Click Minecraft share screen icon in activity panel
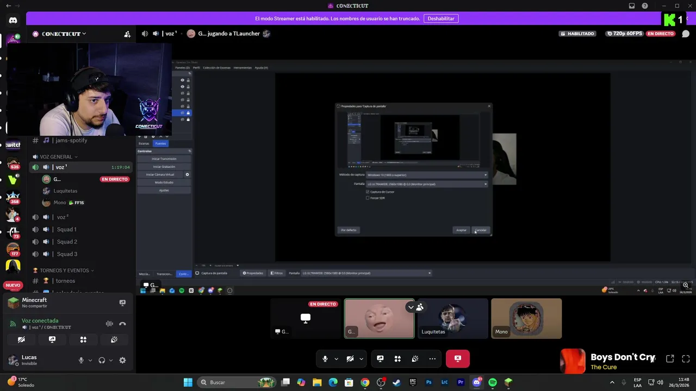This screenshot has width=696, height=391. point(122,303)
